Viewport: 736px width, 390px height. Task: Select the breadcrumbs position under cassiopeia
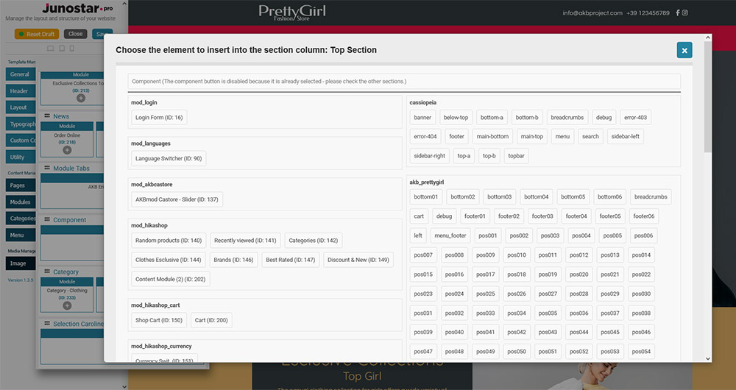(x=567, y=117)
